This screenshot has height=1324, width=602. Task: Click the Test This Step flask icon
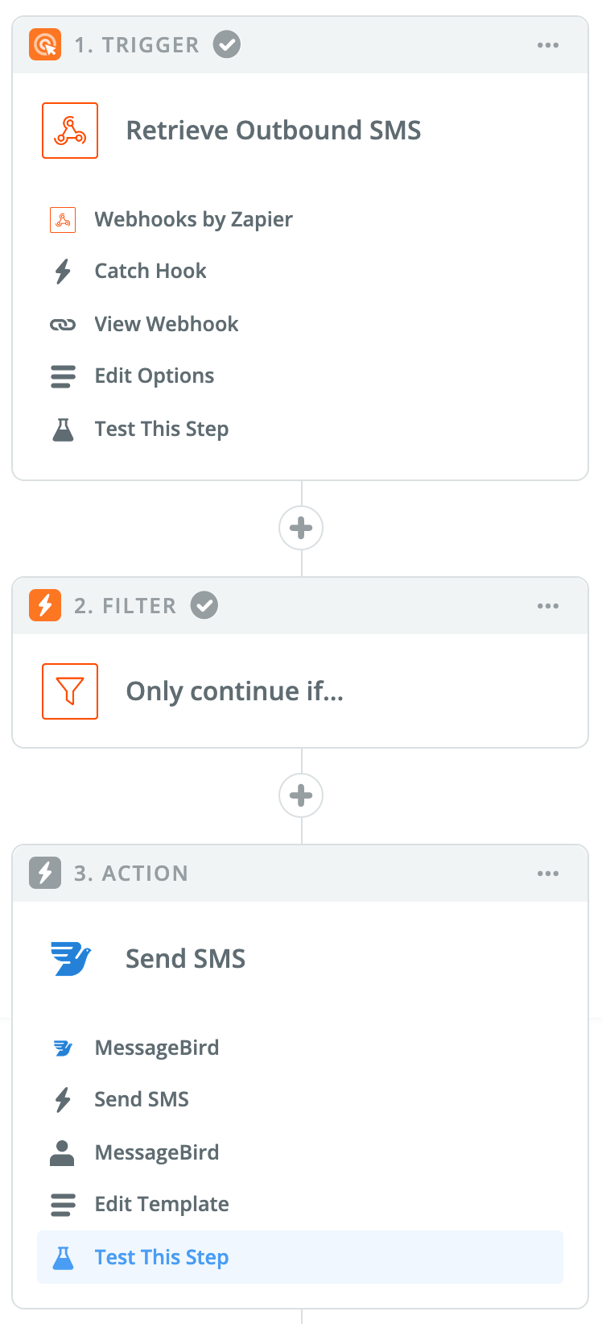coord(63,428)
